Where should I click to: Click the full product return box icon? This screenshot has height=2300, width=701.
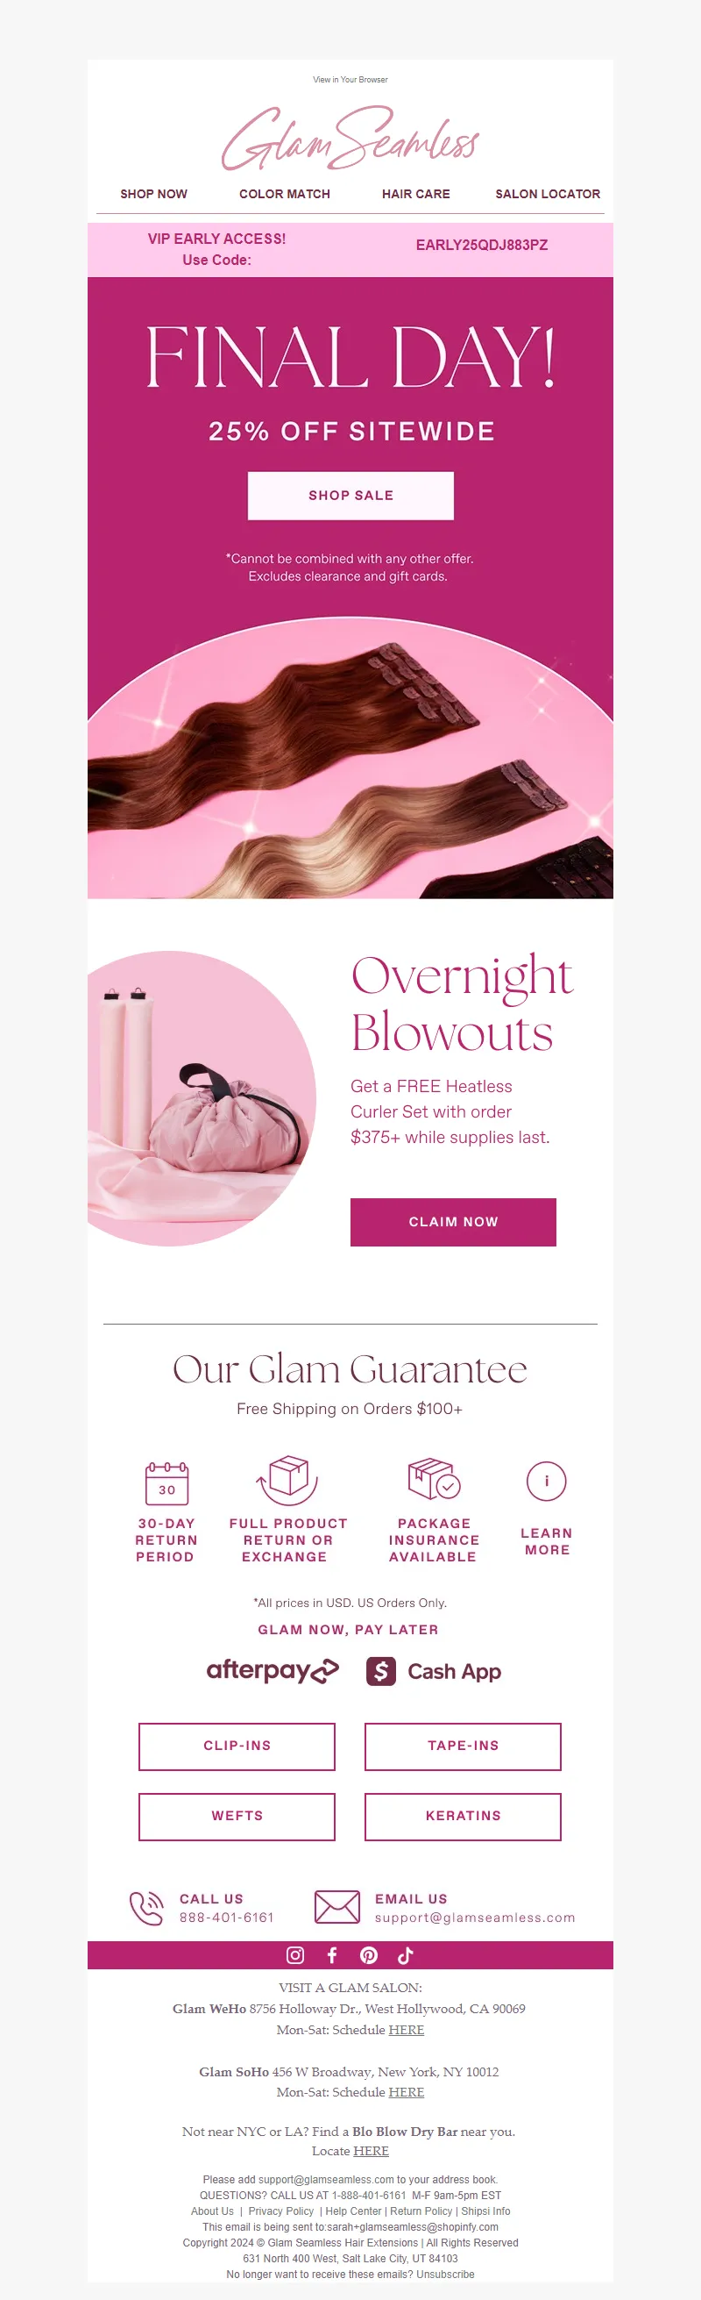[287, 1480]
